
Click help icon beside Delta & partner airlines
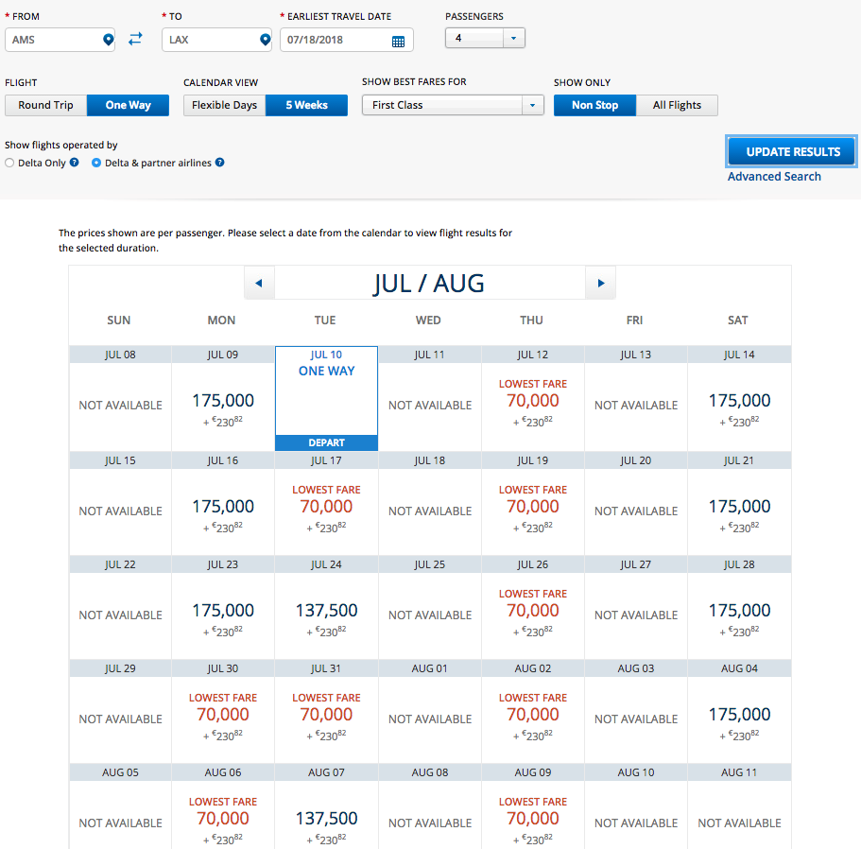[219, 163]
